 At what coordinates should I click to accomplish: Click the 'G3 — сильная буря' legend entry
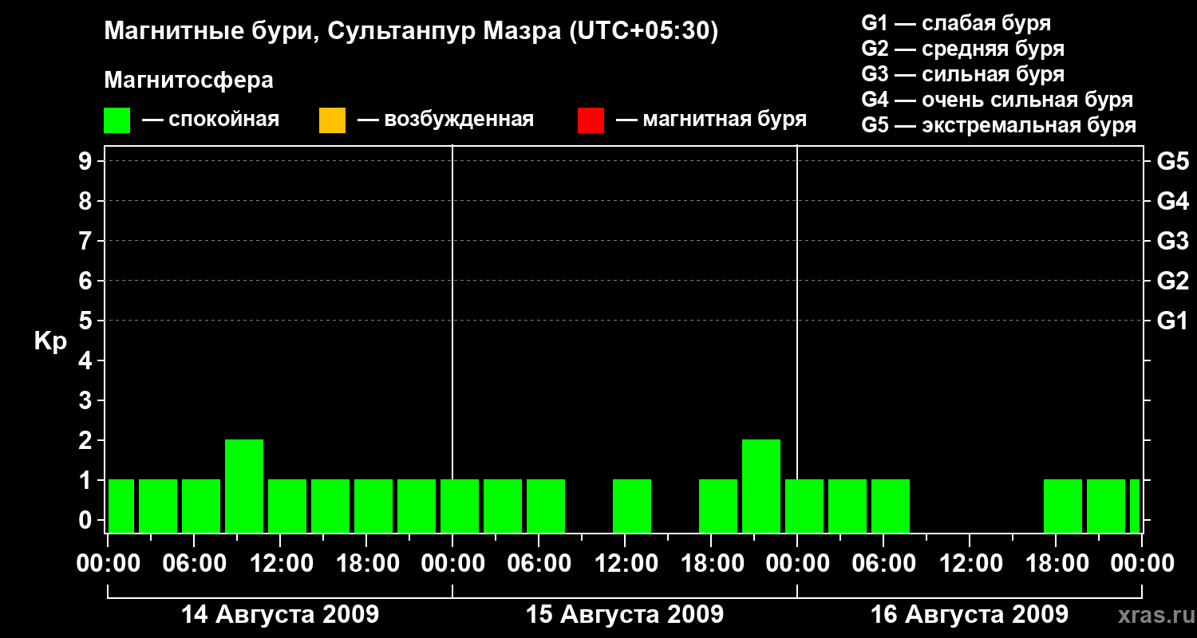coord(962,74)
